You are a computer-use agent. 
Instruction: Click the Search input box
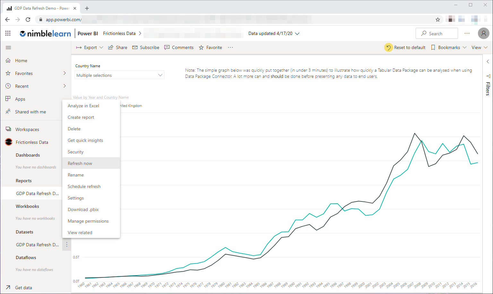click(x=437, y=33)
